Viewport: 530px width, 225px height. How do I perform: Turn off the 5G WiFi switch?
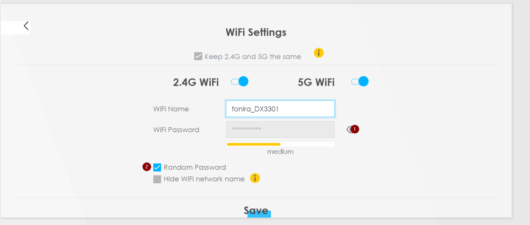click(360, 82)
